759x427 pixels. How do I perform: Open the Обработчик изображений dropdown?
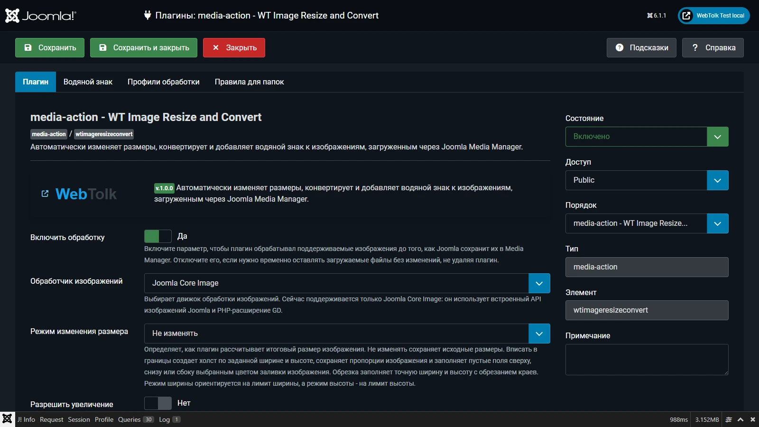pyautogui.click(x=347, y=283)
